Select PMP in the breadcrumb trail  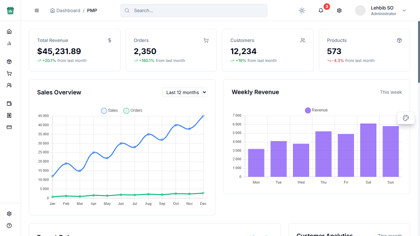(x=92, y=10)
